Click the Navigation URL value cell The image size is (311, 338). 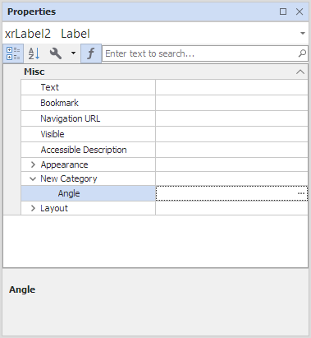pos(231,118)
